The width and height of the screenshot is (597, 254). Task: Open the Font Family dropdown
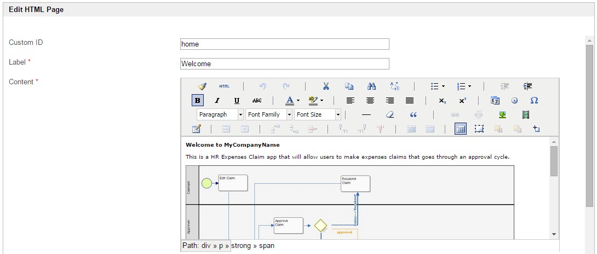[x=269, y=114]
